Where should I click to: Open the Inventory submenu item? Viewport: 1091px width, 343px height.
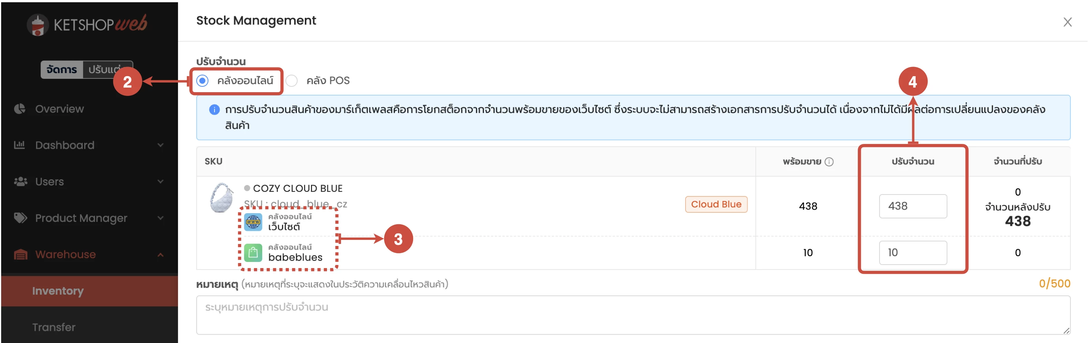(x=58, y=291)
